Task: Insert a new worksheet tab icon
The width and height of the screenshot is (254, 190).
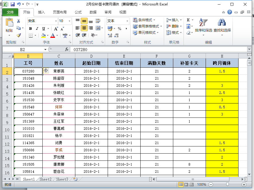Action: click(75, 179)
